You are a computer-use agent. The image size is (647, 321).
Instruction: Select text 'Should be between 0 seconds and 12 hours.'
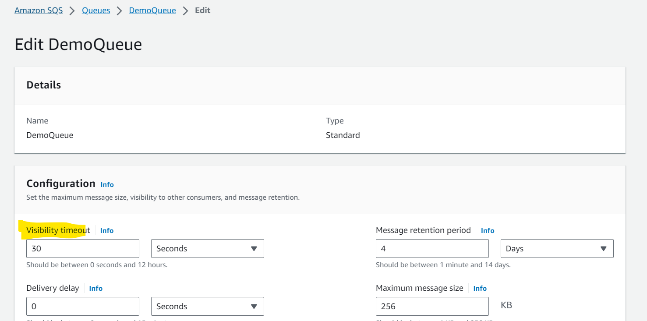point(97,265)
